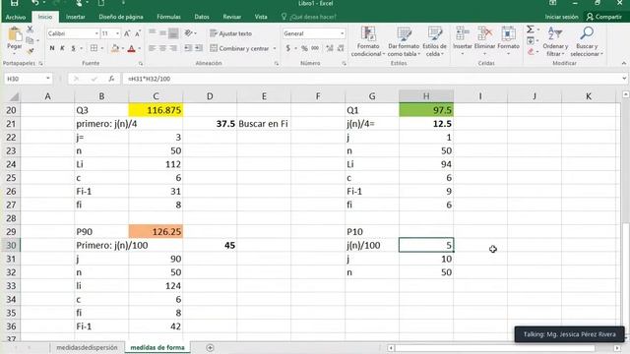Open Formato condicional menu
Viewport: 630px width, 354px height.
coord(368,41)
